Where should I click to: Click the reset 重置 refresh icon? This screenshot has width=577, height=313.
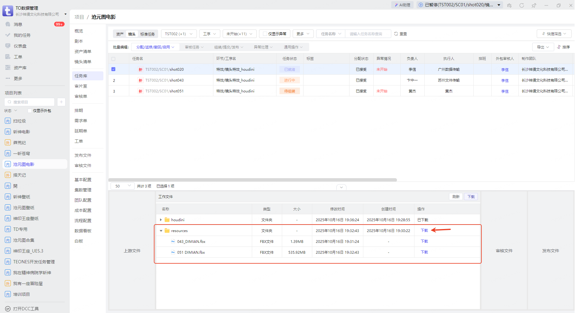[396, 34]
